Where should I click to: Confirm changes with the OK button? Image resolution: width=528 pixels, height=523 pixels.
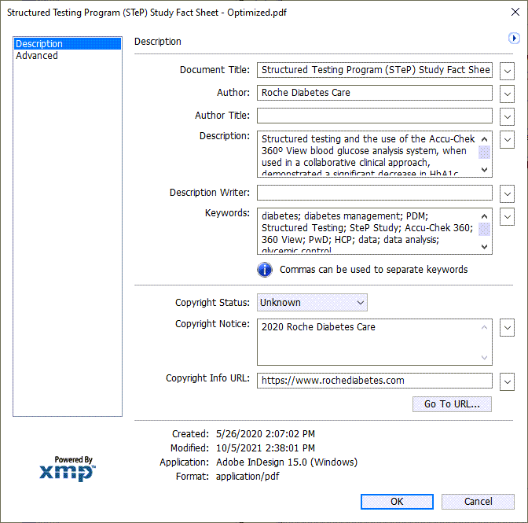click(x=397, y=502)
